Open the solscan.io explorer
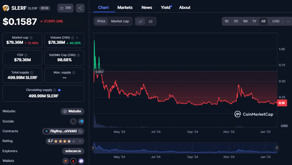Screen dimensions: 292x165 [73, 151]
